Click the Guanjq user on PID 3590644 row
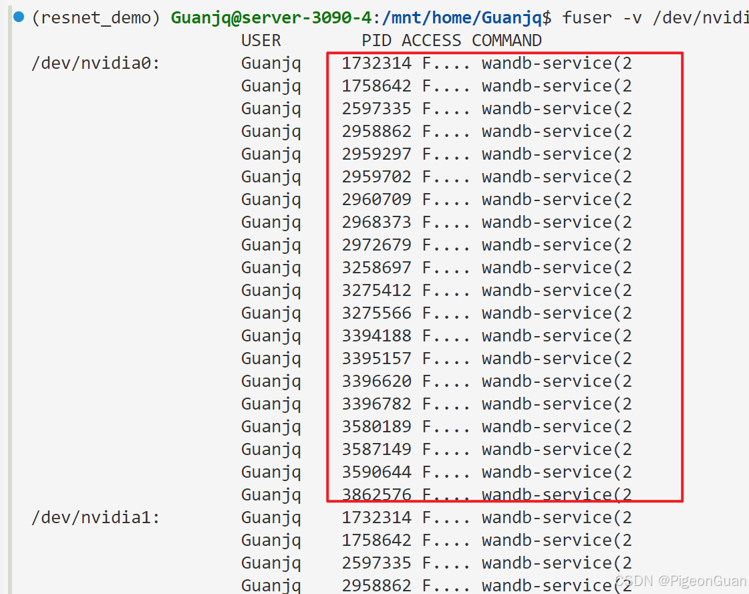Image resolution: width=749 pixels, height=594 pixels. 271,472
